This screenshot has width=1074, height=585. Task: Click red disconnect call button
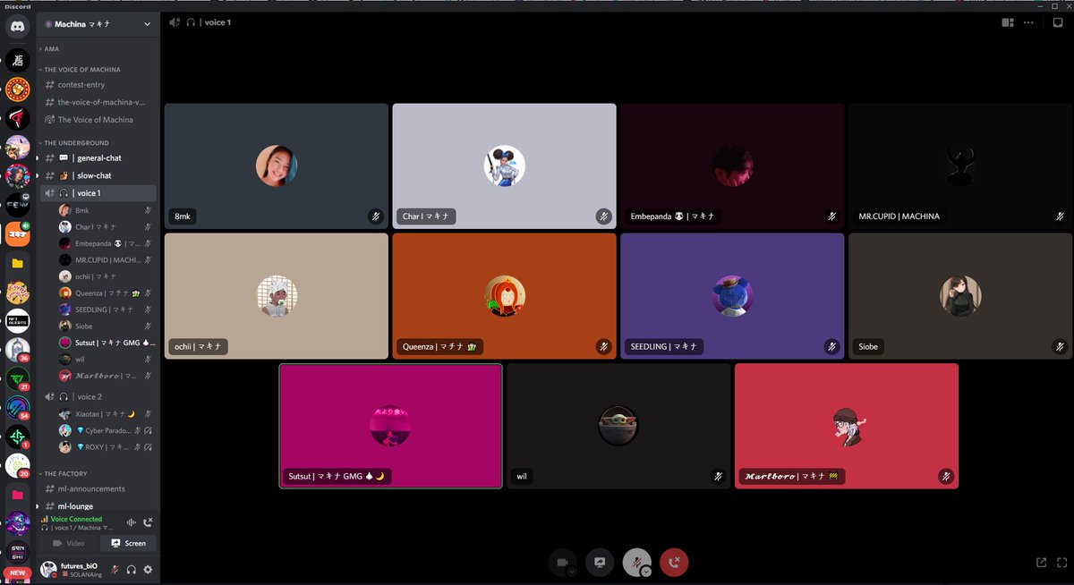point(674,562)
